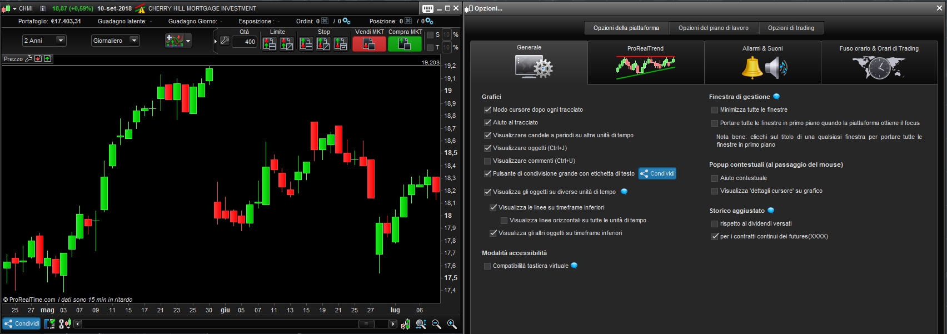Enable rispetto ai dividendi versati
The image size is (947, 334).
click(715, 224)
